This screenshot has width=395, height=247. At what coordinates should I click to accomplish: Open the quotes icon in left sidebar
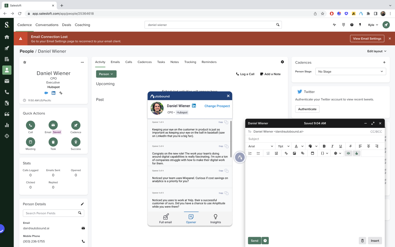(x=7, y=114)
